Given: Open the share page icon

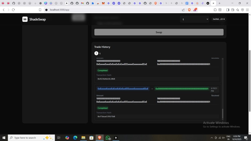Looking at the screenshot, I should (x=183, y=10).
